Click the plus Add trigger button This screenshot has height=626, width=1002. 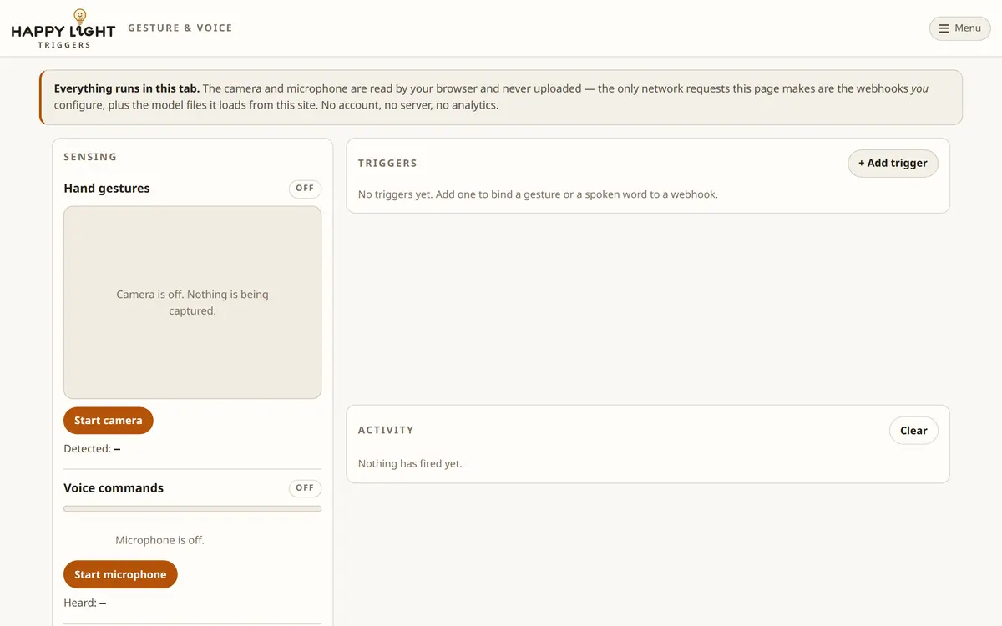[x=893, y=164]
